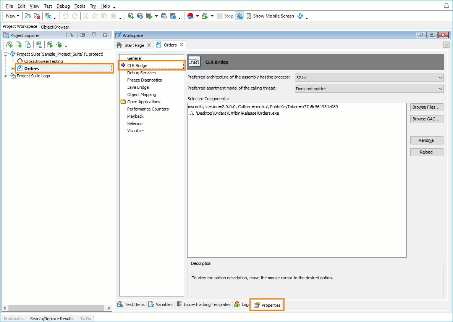The width and height of the screenshot is (453, 322).
Task: Open preferred architecture 32-bit dropdown
Action: 369,77
